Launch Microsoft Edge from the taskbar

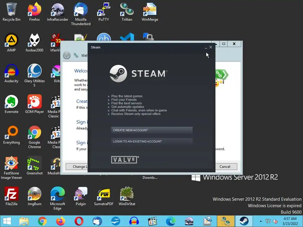[x=171, y=221]
